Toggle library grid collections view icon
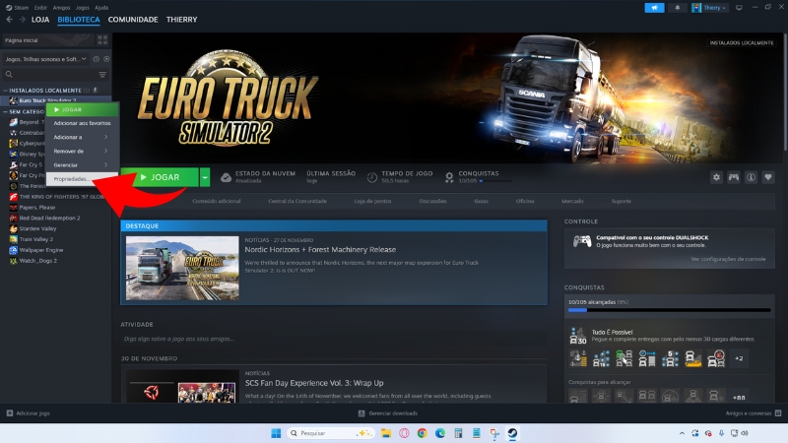This screenshot has width=788, height=443. pos(102,40)
